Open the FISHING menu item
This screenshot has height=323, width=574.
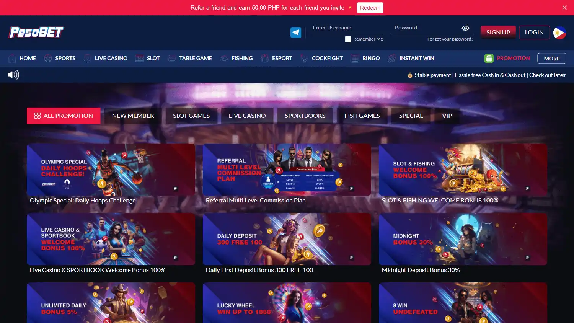242,58
